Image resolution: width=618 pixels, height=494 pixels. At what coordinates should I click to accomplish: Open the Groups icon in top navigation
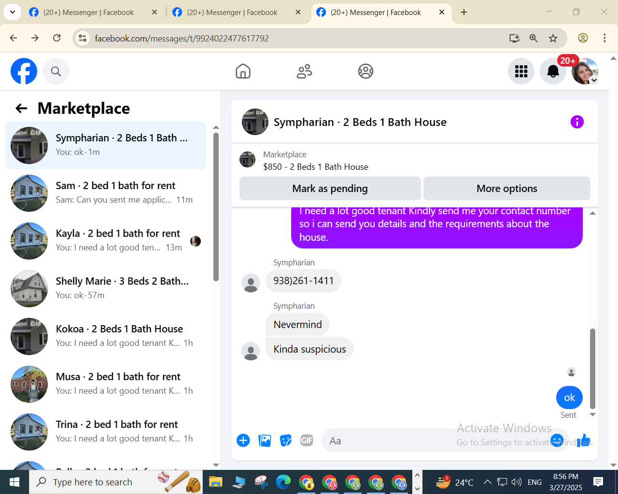point(365,71)
